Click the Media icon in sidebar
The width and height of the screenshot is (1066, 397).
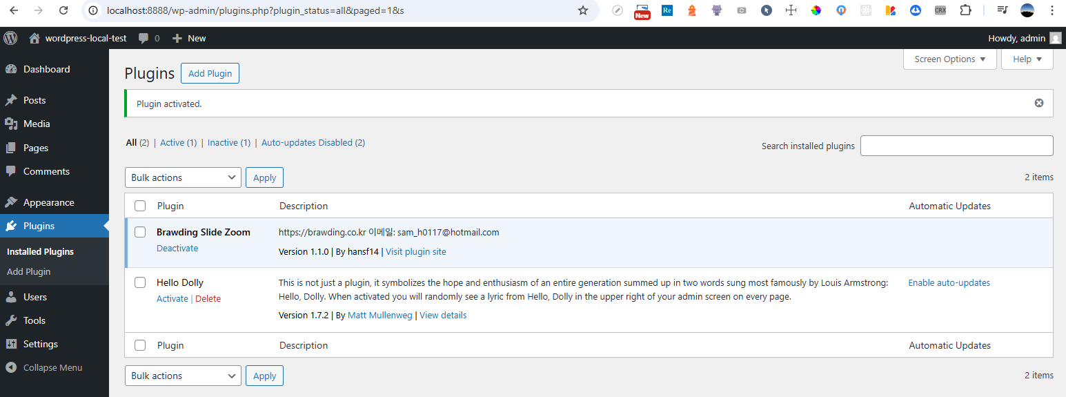[x=11, y=124]
